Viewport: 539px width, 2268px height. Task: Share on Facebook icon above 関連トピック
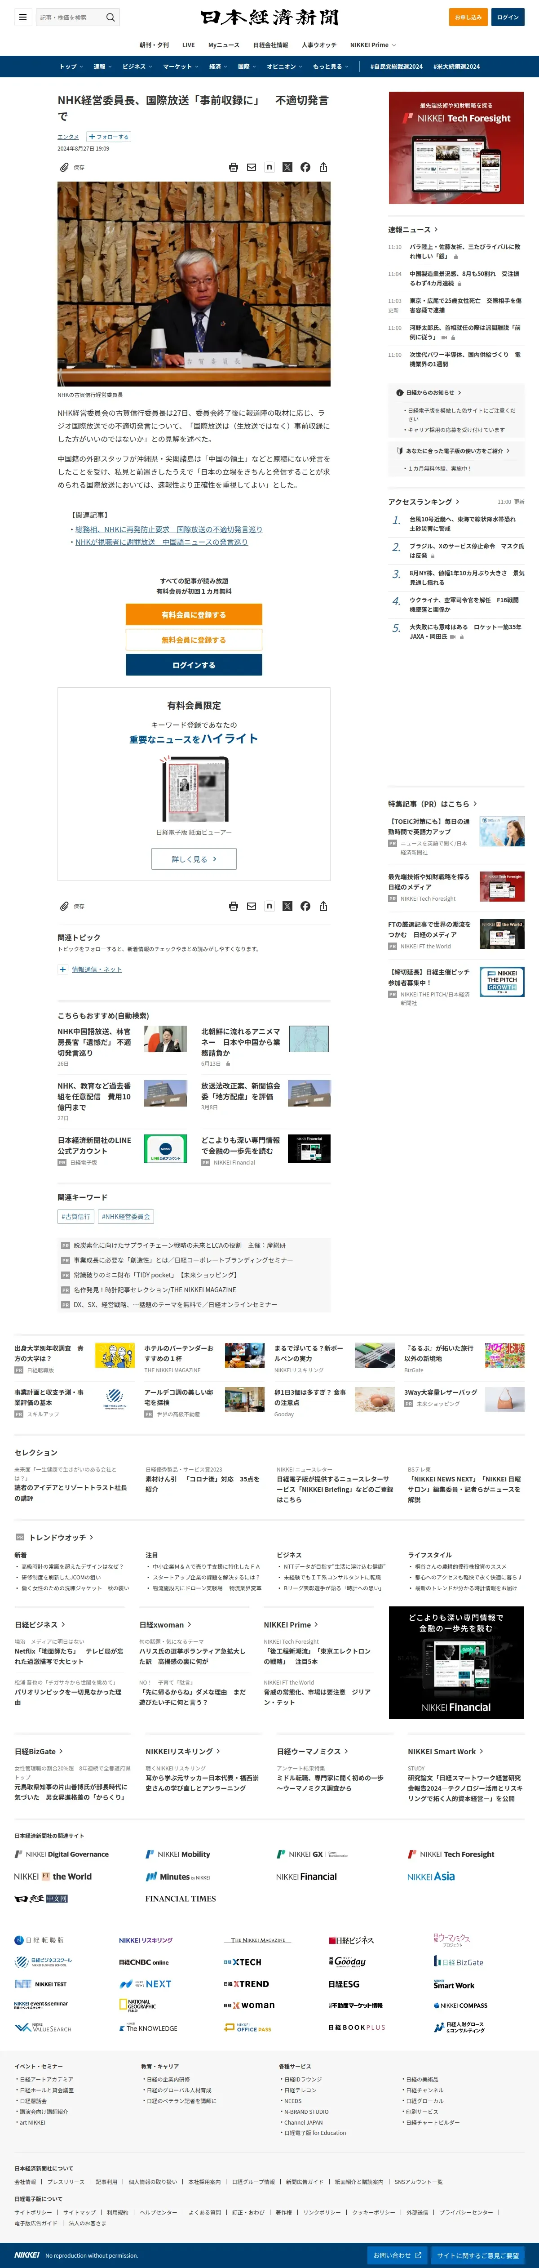305,906
